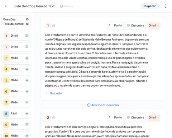Click the multiple-choice radio icon on sidebar item 4
The height and width of the screenshot is (138, 172).
[27, 69]
